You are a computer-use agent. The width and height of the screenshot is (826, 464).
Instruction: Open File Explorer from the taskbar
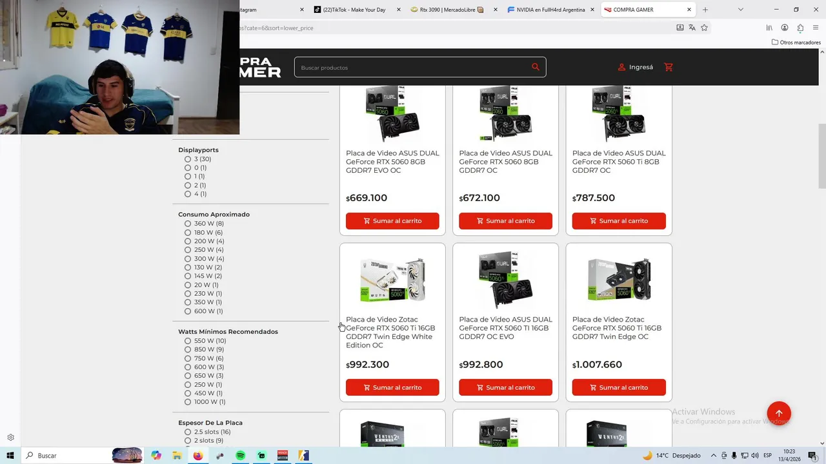(x=177, y=456)
